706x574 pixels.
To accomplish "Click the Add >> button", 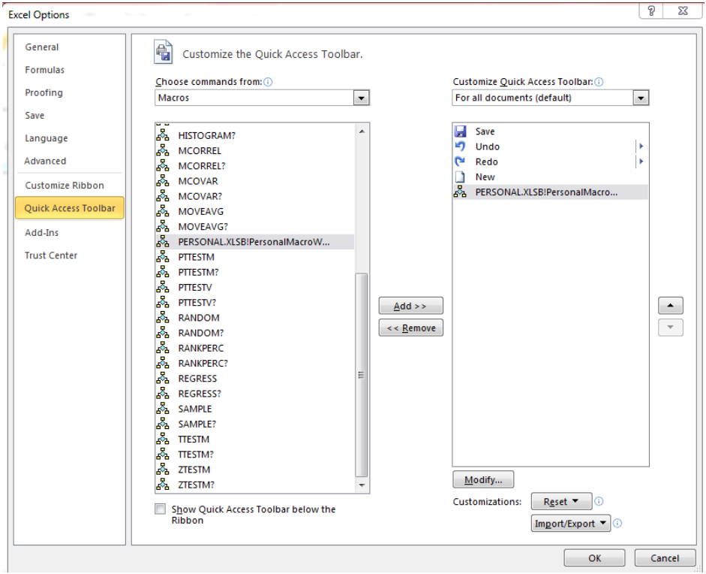I will click(x=410, y=306).
